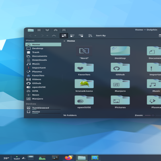161x161 pixels.
Task: Open Manjaro in Places sidebar
Action: point(43,99)
